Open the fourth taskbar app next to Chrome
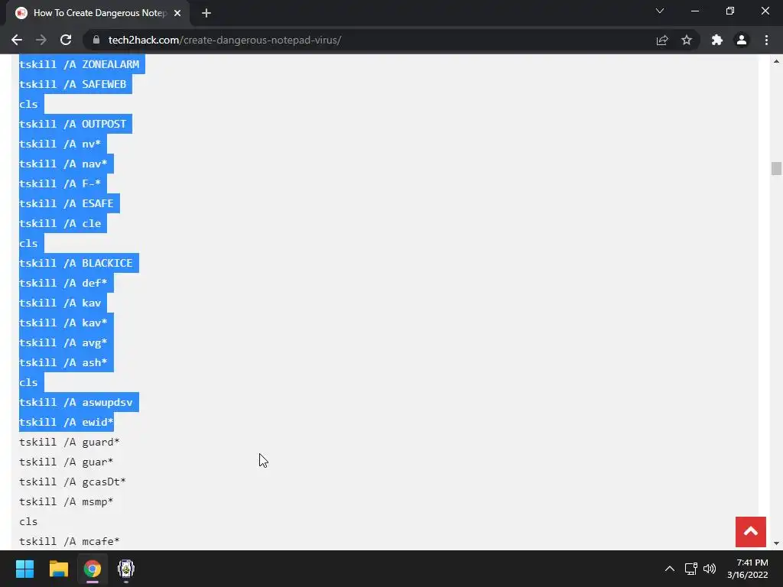 [126, 569]
